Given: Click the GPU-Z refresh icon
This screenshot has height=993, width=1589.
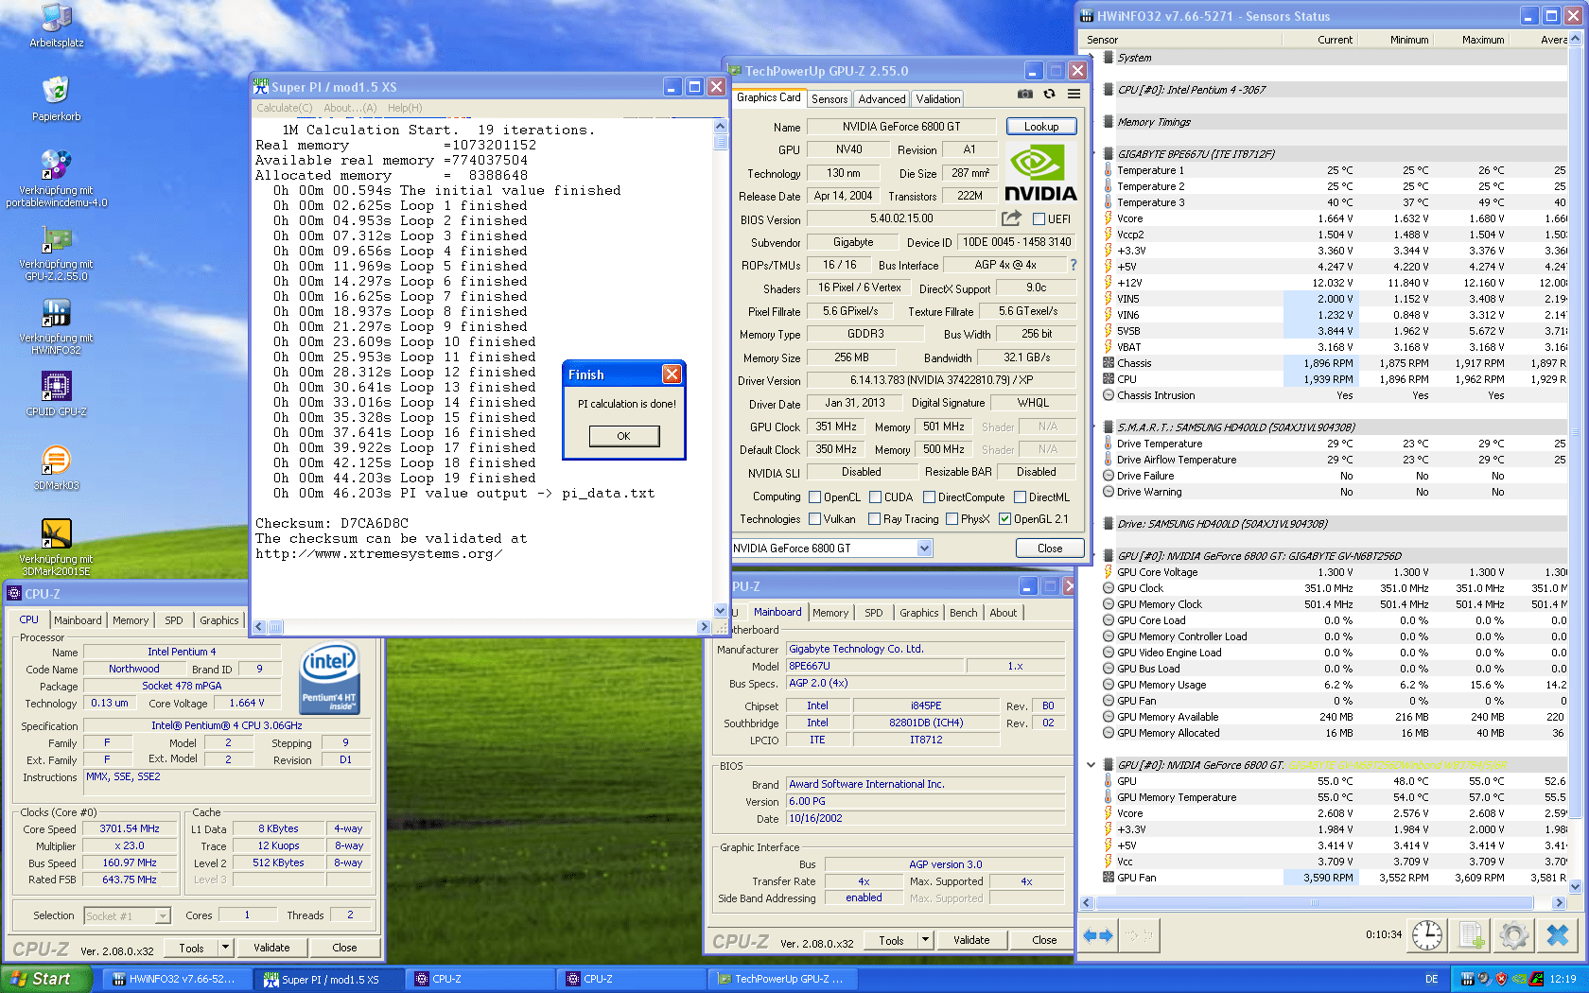Looking at the screenshot, I should point(1049,94).
